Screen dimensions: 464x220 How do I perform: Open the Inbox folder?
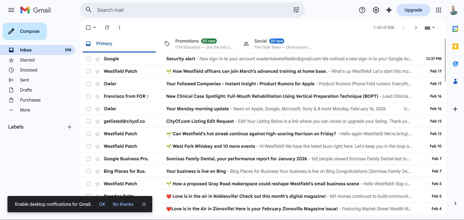[x=37, y=50]
